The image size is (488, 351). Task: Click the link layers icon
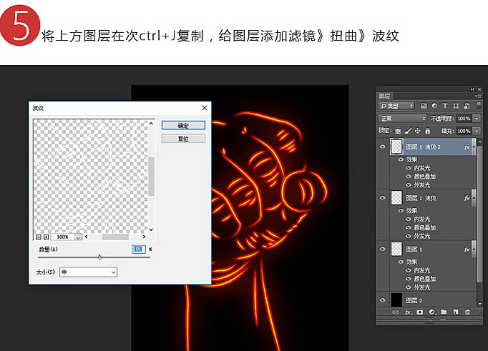[396, 312]
